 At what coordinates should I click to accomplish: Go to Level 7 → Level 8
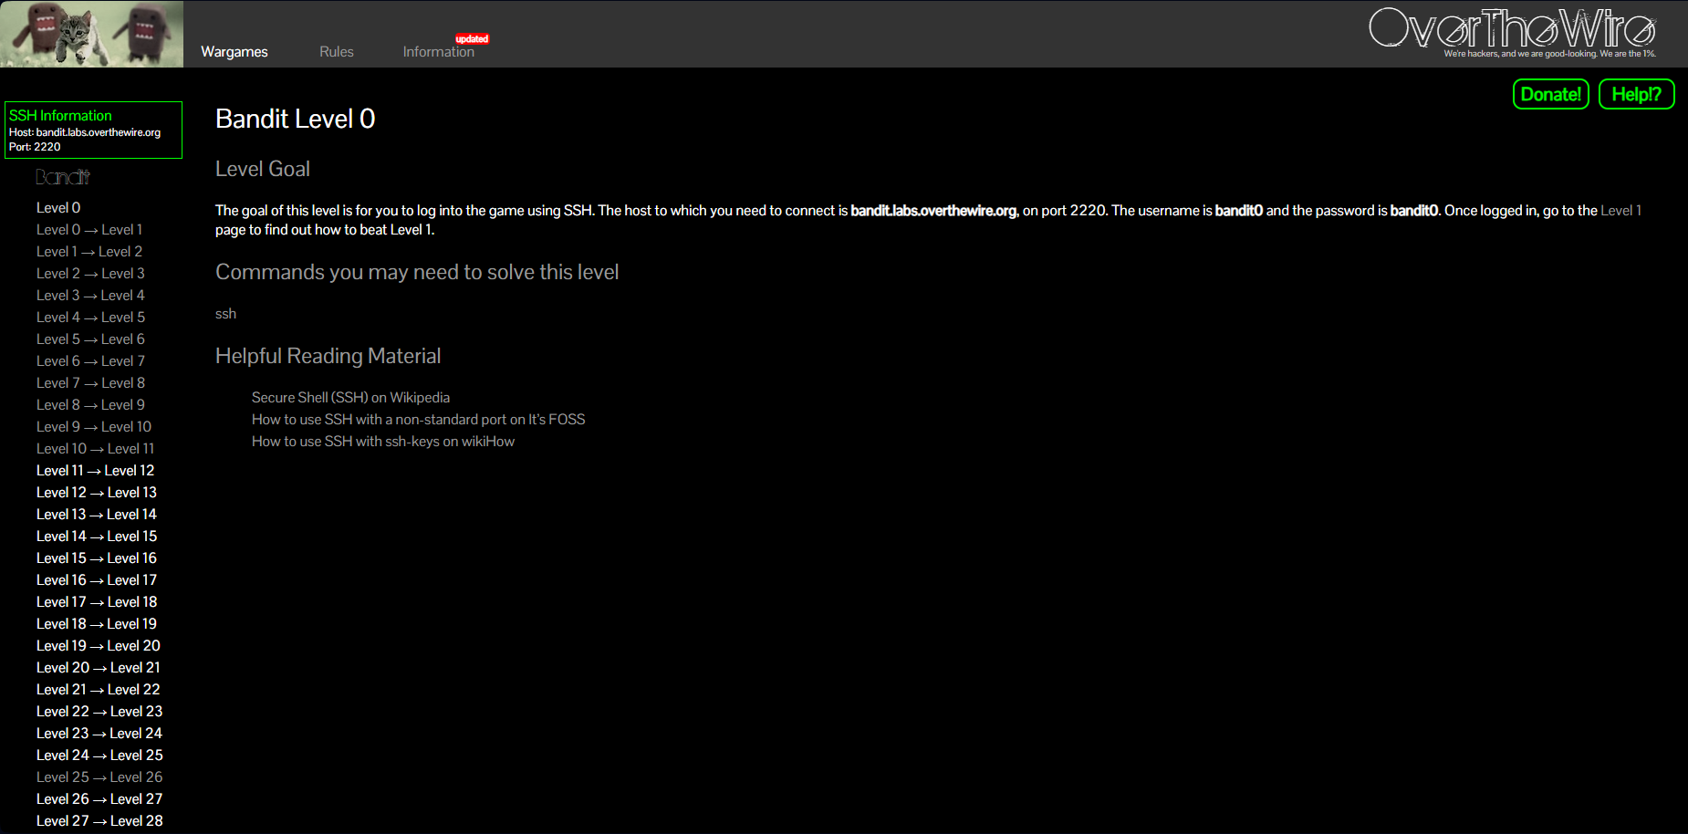point(90,383)
